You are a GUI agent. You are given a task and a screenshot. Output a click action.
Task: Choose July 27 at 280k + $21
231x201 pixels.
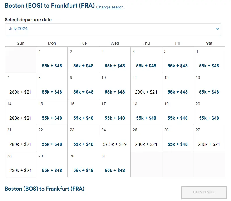click(x=209, y=138)
